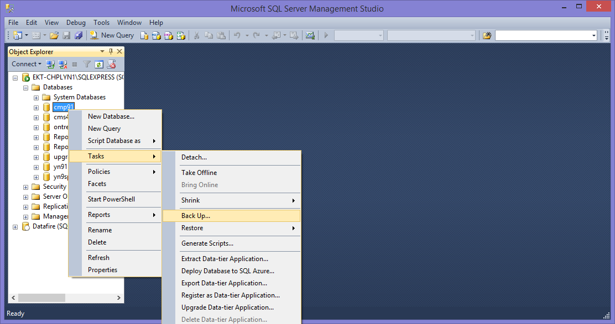Expand the System Databases folder
Viewport: 615px width, 324px height.
pyautogui.click(x=36, y=98)
